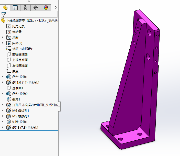Click the 实体(2) bodies folder icon
The height and width of the screenshot is (156, 180).
point(9,43)
